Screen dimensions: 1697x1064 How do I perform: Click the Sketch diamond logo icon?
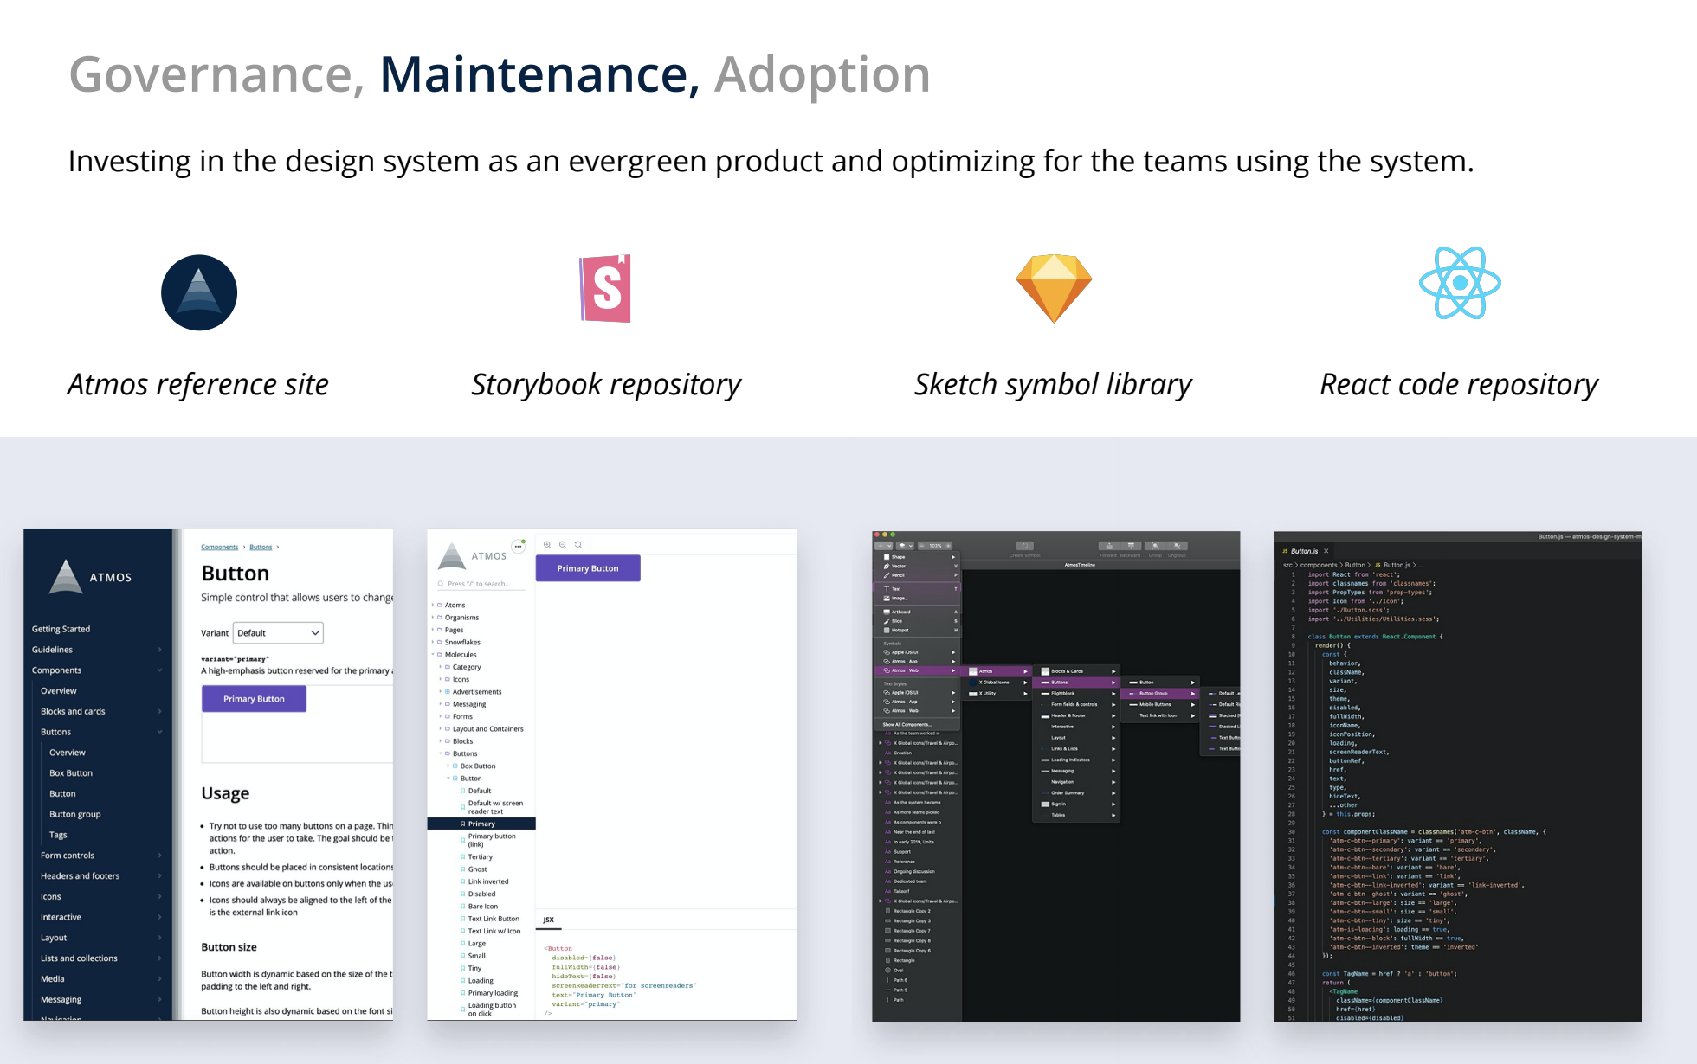coord(1054,289)
